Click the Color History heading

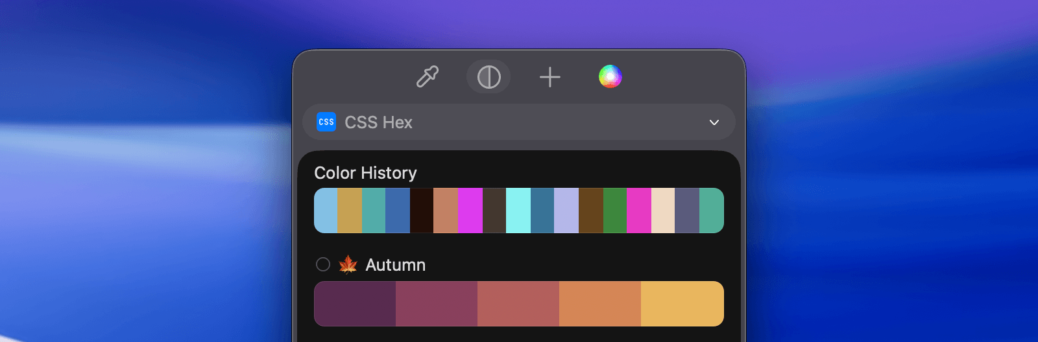[x=365, y=173]
